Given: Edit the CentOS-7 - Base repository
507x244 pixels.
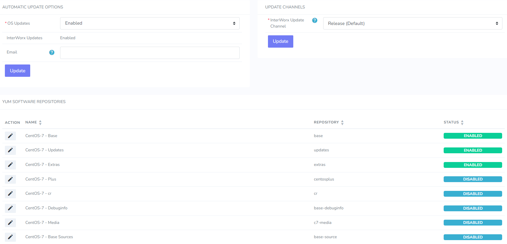Looking at the screenshot, I should point(10,135).
